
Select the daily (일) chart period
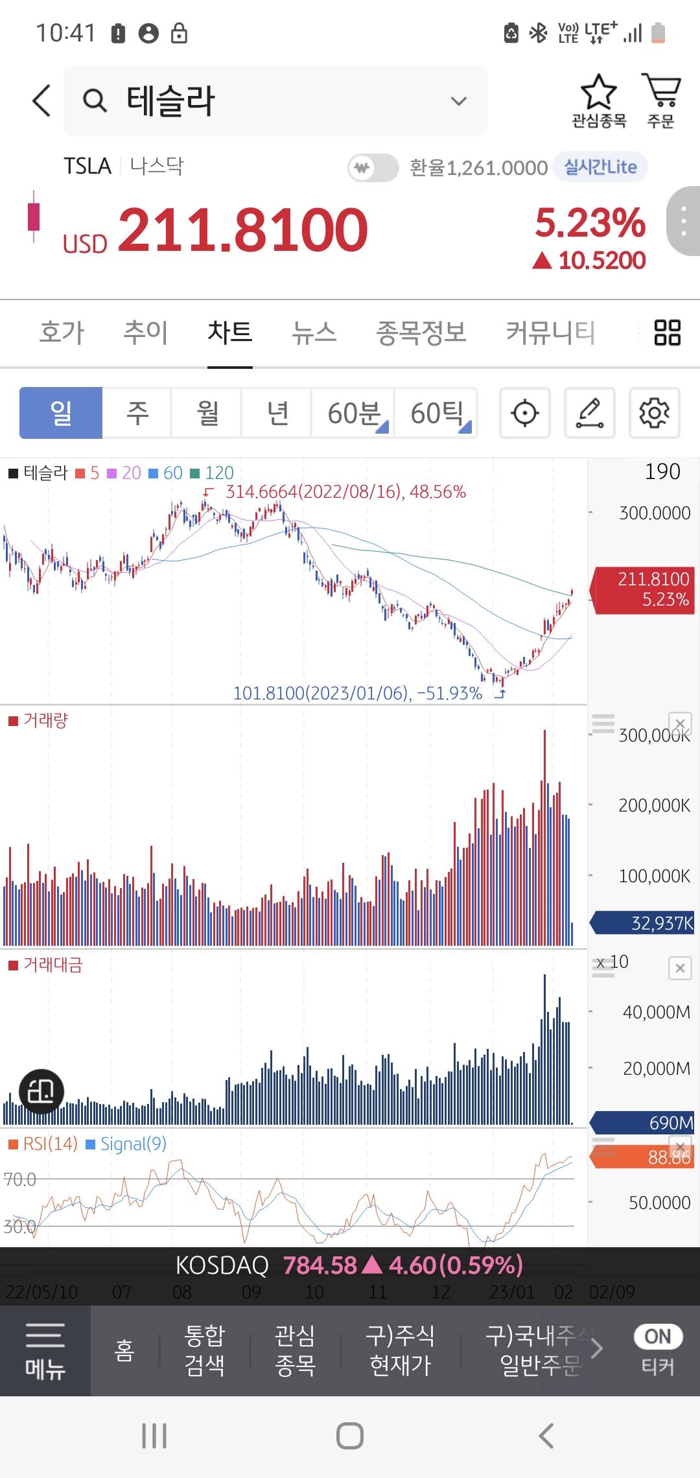(61, 413)
